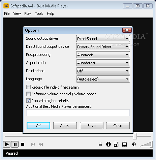Open the Language dropdown
The width and height of the screenshot is (156, 160).
click(x=103, y=79)
